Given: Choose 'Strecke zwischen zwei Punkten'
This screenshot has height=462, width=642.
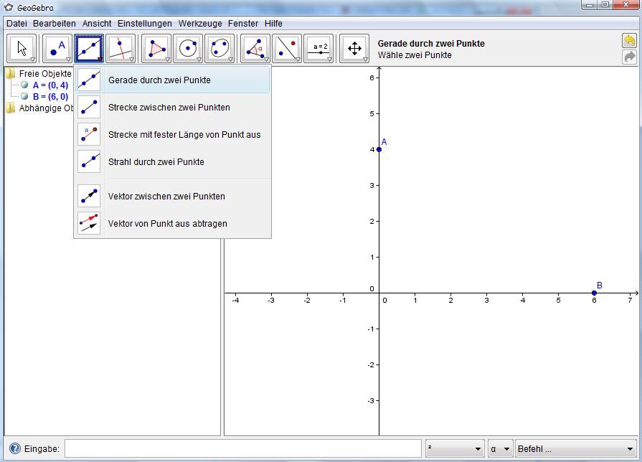Looking at the screenshot, I should pos(169,108).
